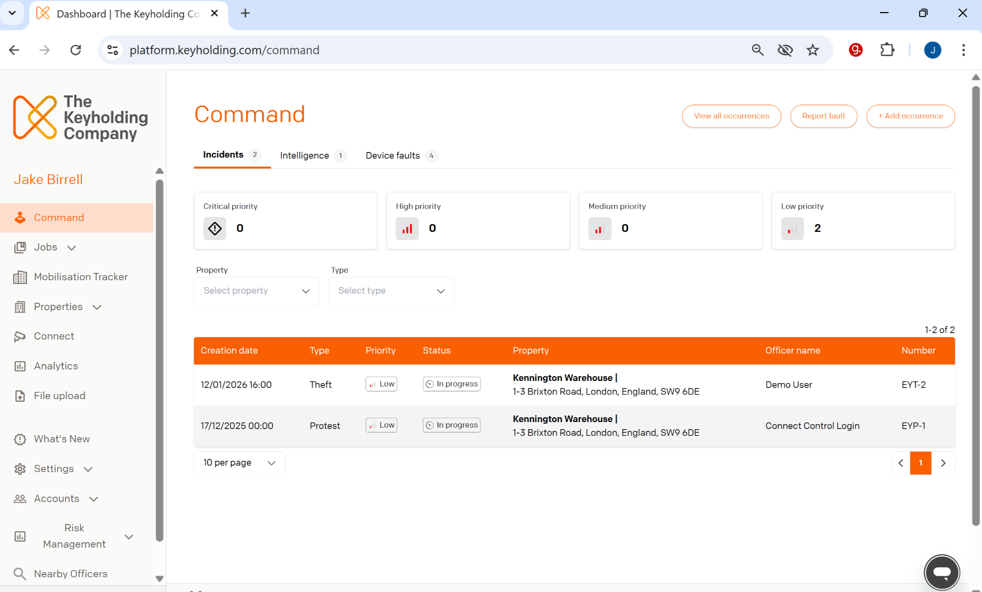Open the Chrome three-dot menu

click(x=963, y=50)
